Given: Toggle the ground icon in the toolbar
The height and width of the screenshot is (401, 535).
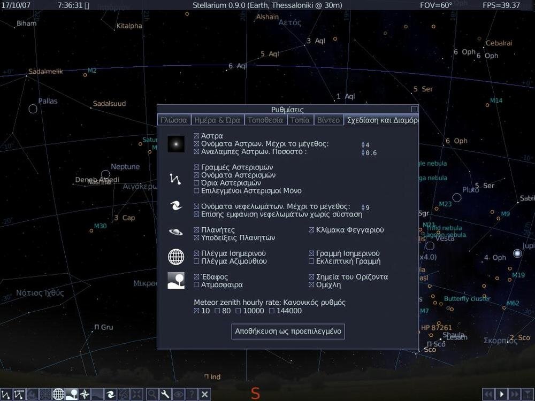Looking at the screenshot, I should point(72,394).
